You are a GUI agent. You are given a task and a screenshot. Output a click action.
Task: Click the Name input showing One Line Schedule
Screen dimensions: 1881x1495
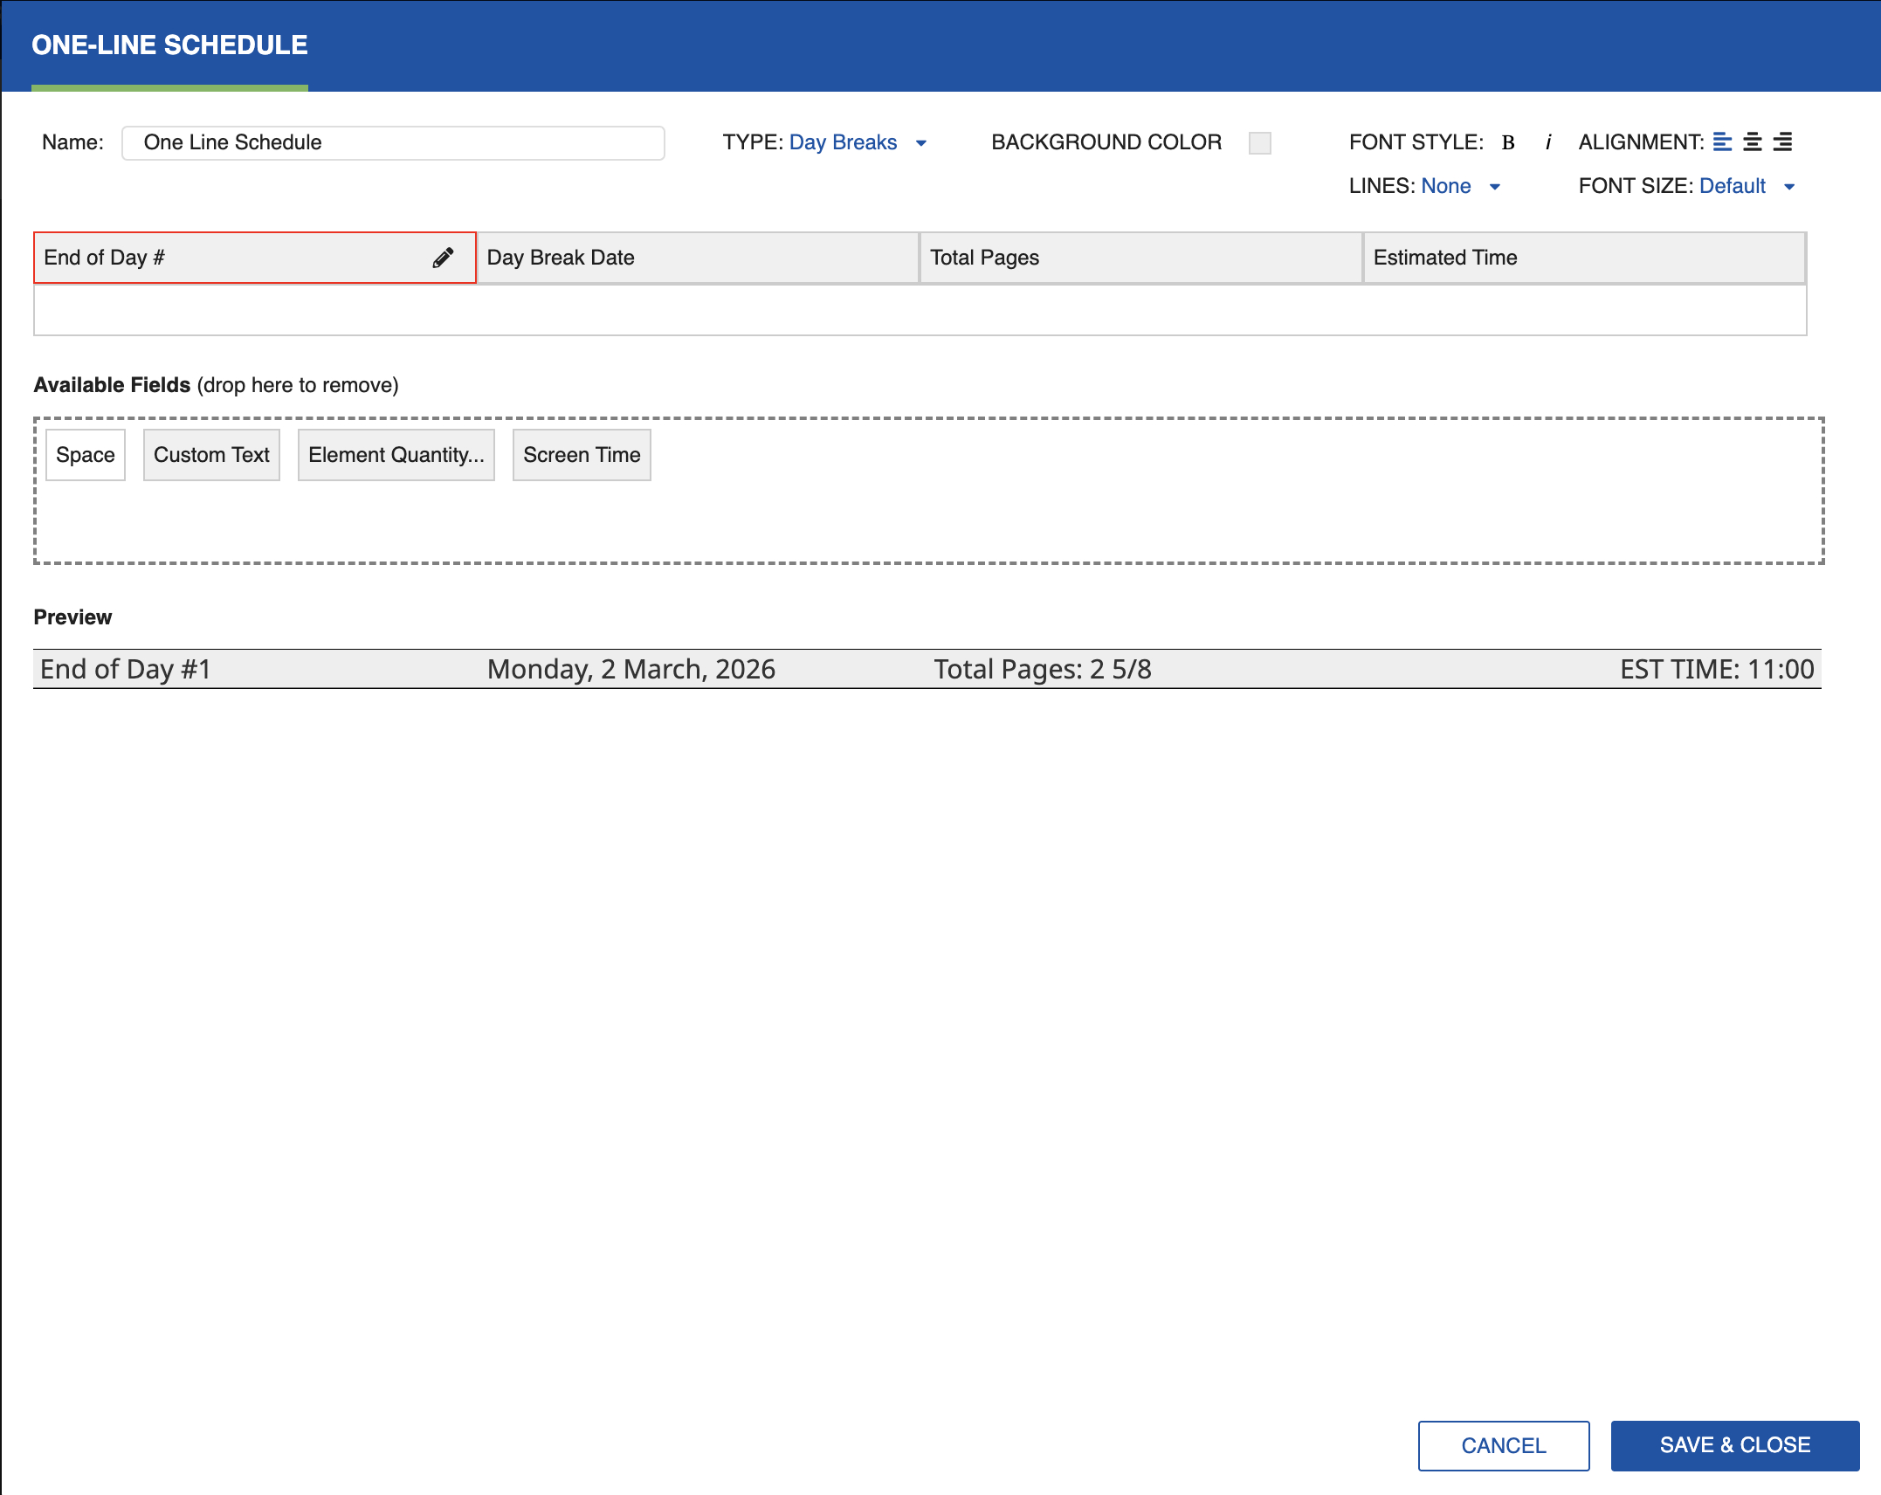393,142
